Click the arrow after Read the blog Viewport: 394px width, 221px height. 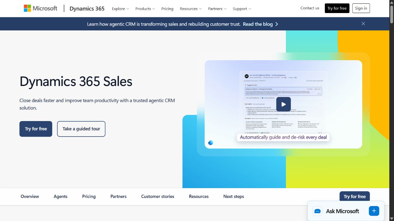pyautogui.click(x=277, y=24)
